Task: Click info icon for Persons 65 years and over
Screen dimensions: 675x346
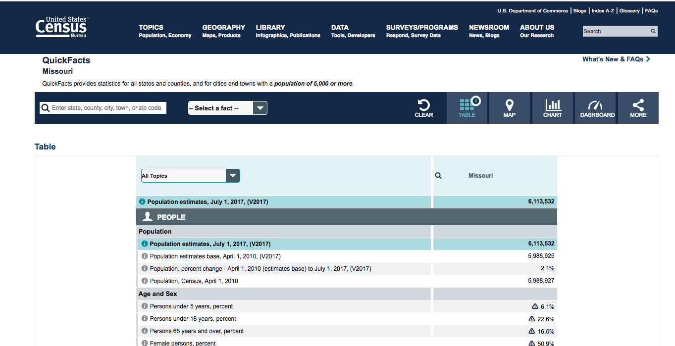Action: pos(145,331)
